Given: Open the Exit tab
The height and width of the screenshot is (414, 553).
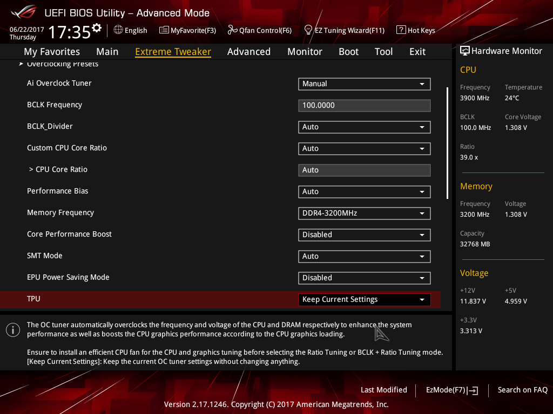Looking at the screenshot, I should (x=417, y=52).
